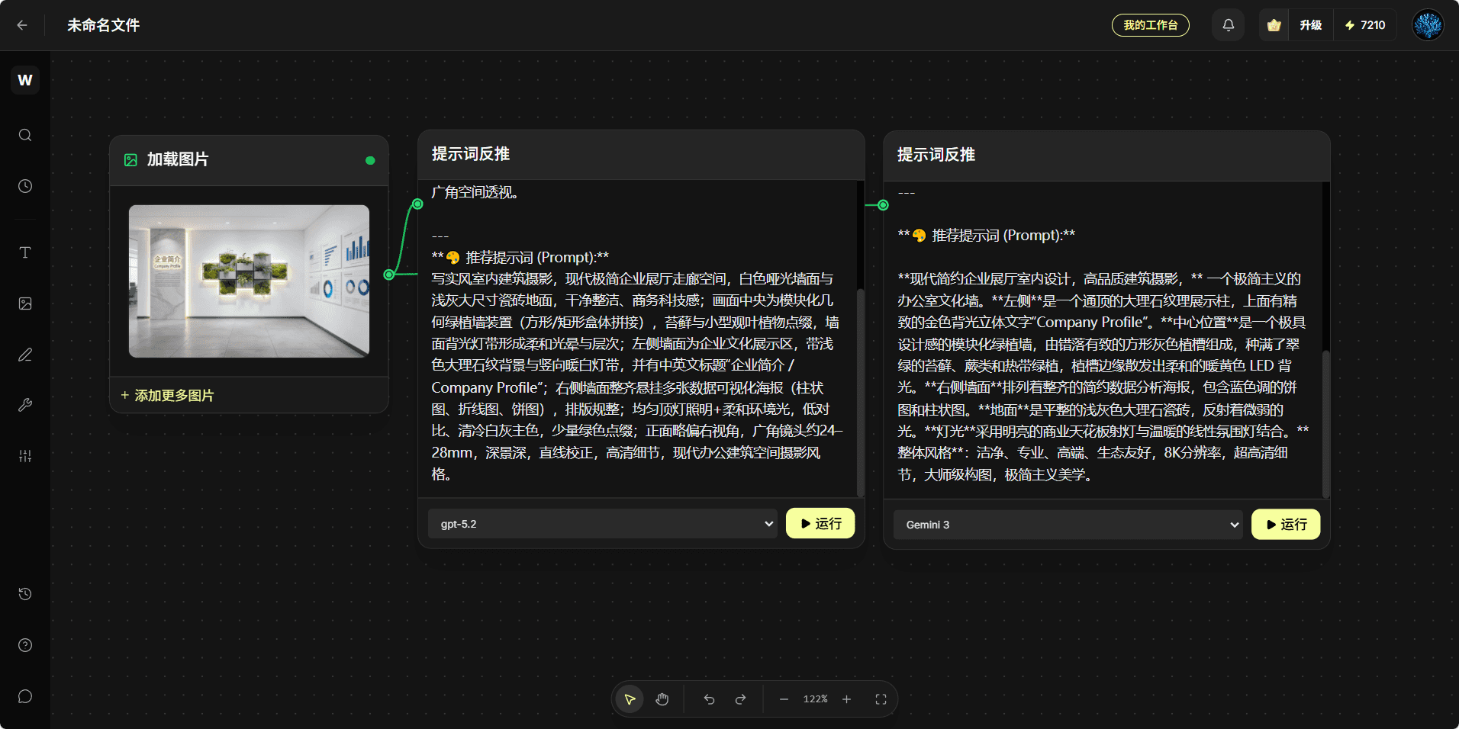Run the gpt-5.2 提示词反推 node
Screen dimensions: 1459x729
pyautogui.click(x=820, y=523)
